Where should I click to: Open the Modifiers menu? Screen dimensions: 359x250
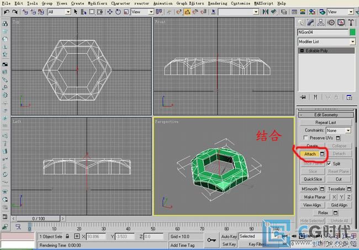pyautogui.click(x=97, y=3)
